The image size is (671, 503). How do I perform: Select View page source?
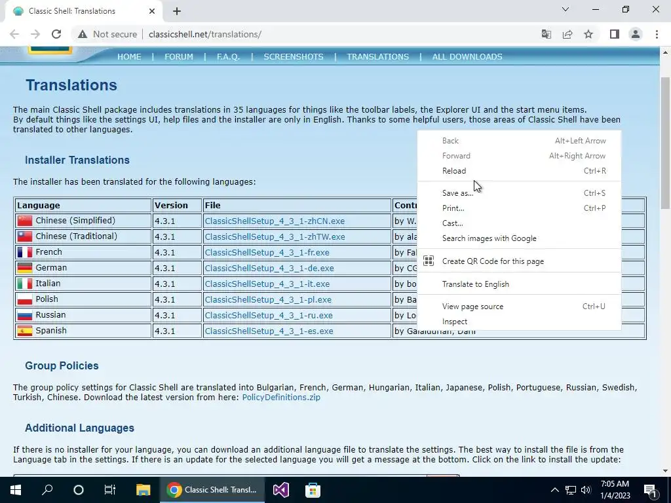pyautogui.click(x=519, y=307)
